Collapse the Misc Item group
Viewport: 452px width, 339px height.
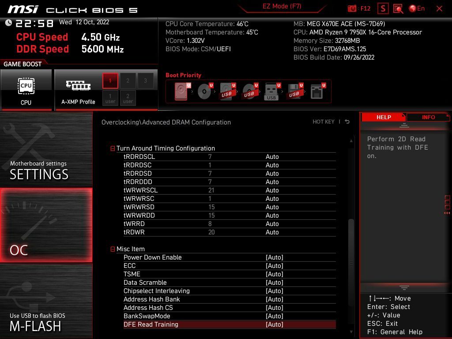[113, 249]
